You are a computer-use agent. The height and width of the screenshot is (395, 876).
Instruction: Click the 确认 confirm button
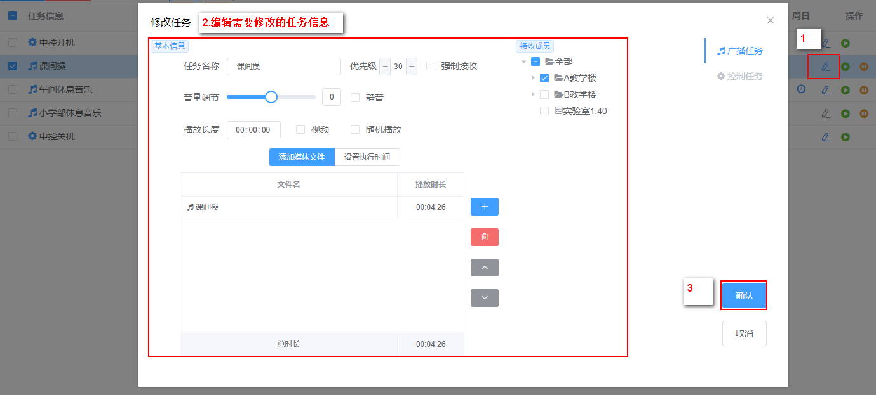point(744,295)
